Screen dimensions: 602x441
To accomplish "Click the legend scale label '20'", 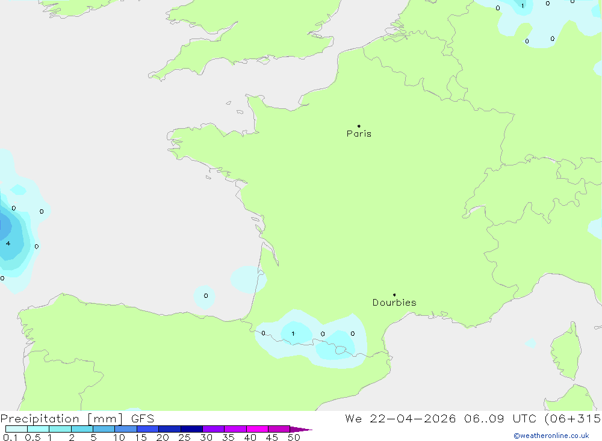I will (x=163, y=437).
